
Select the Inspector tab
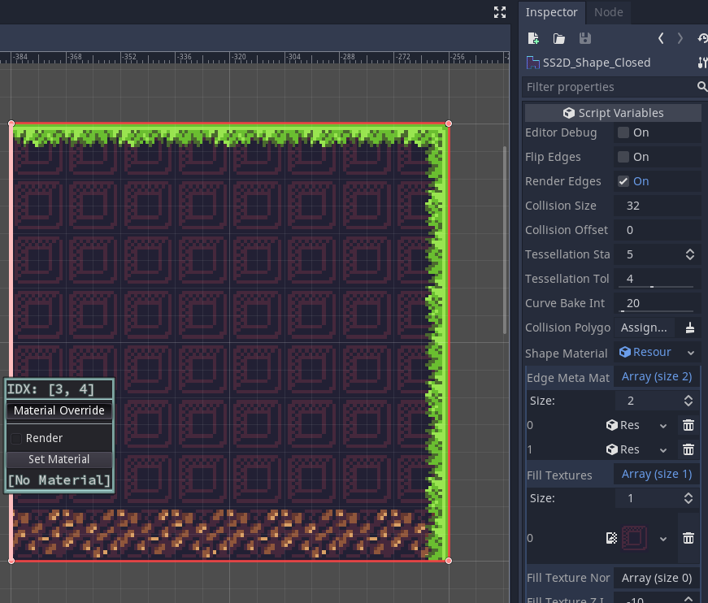551,12
